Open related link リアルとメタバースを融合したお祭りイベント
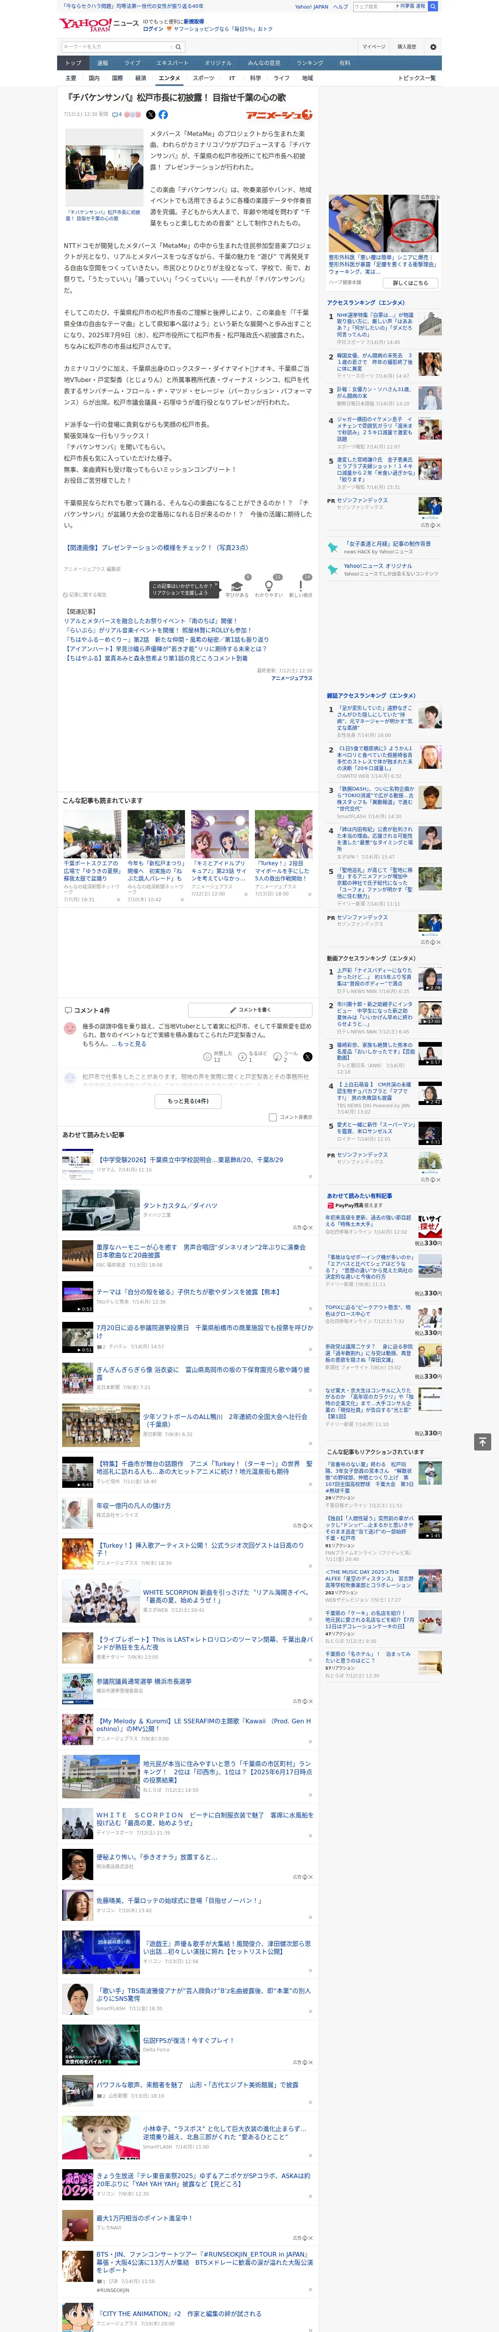Image resolution: width=499 pixels, height=2332 pixels. [x=150, y=621]
